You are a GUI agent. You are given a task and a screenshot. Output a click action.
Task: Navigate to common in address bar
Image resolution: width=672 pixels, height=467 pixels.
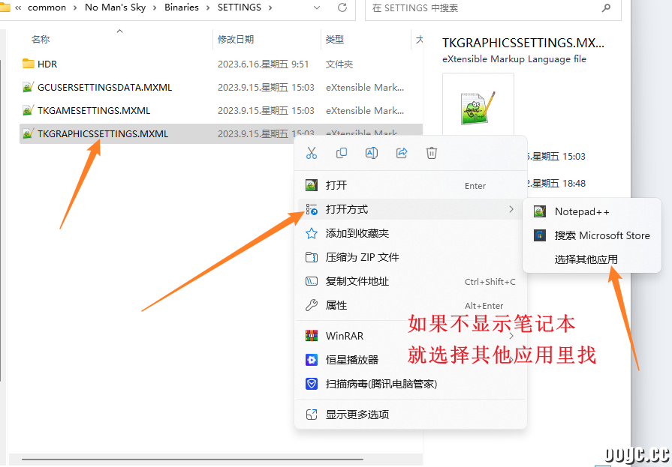[47, 7]
